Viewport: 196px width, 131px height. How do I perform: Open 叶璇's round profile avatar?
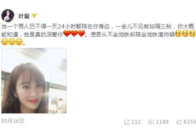click(x=8, y=16)
